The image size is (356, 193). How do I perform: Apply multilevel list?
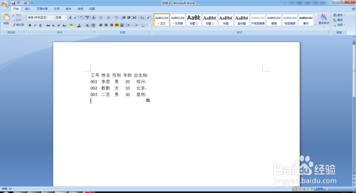pos(116,18)
